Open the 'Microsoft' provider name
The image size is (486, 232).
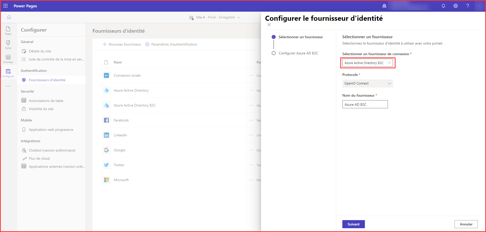click(x=121, y=180)
